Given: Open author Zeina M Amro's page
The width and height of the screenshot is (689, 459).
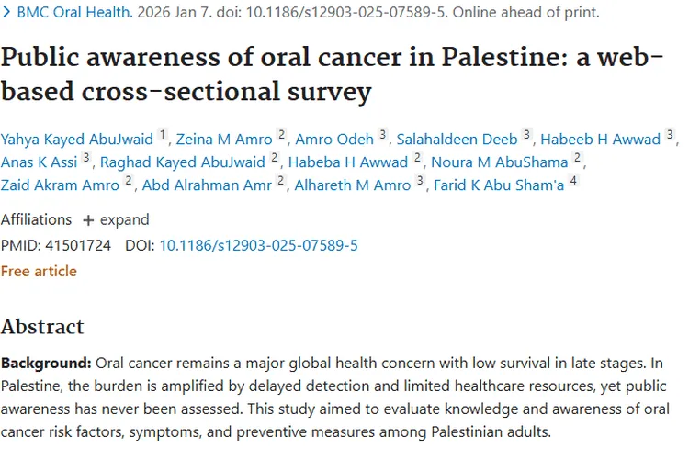Looking at the screenshot, I should pos(222,140).
